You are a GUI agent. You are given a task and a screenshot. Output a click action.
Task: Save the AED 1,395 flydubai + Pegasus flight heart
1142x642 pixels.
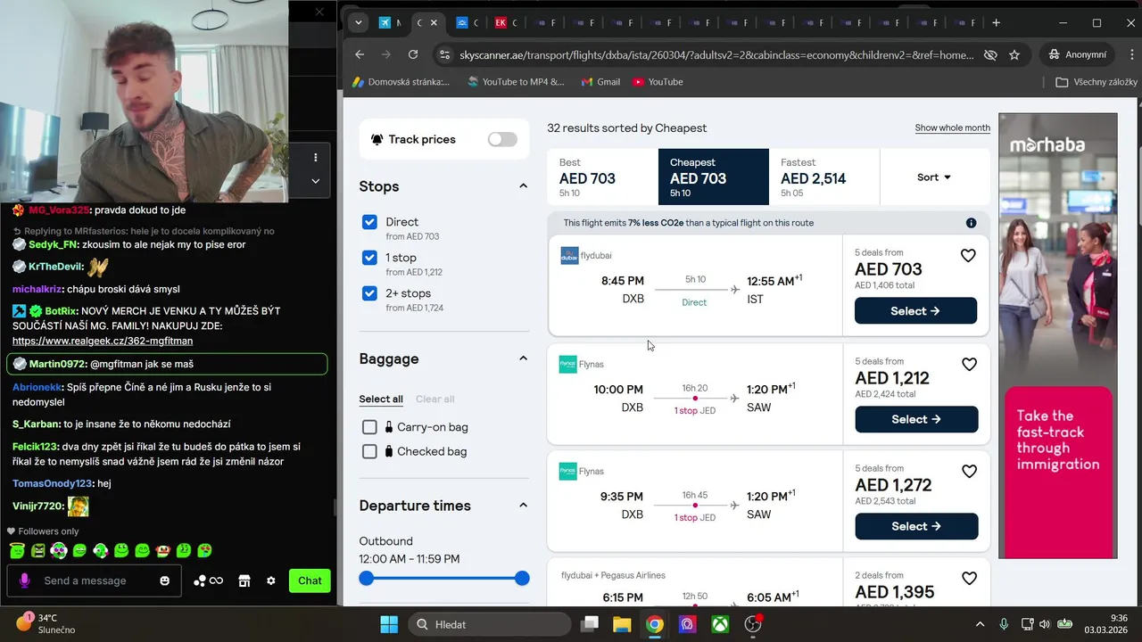pyautogui.click(x=969, y=578)
